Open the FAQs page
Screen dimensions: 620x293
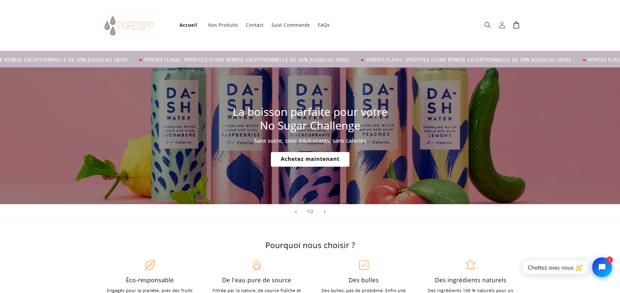click(x=324, y=25)
